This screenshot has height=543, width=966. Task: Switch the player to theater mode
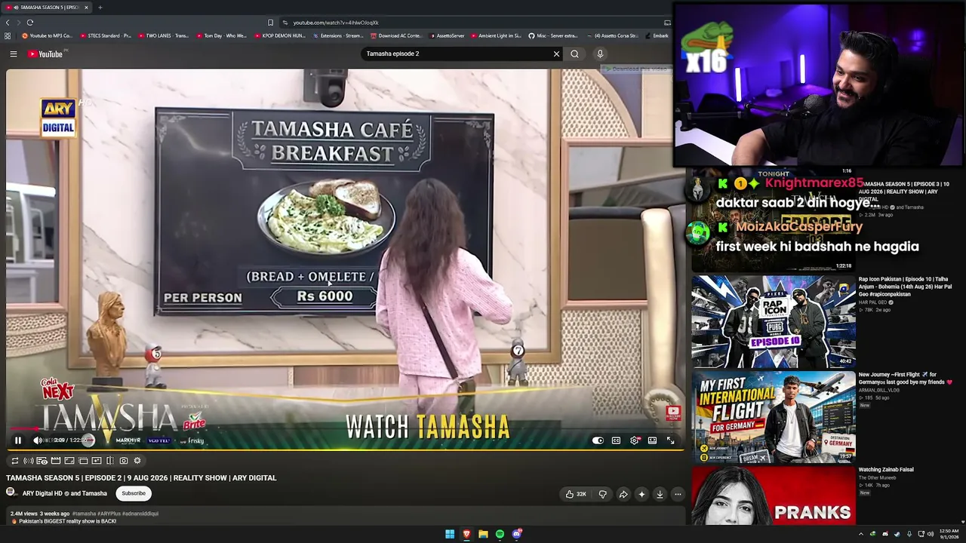click(652, 440)
